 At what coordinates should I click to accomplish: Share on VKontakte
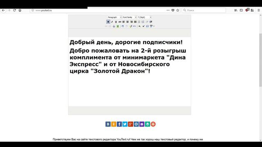coord(108,124)
